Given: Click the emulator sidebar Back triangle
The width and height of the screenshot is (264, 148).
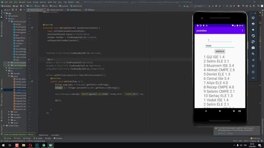Looking at the screenshot, I should pos(253,60).
